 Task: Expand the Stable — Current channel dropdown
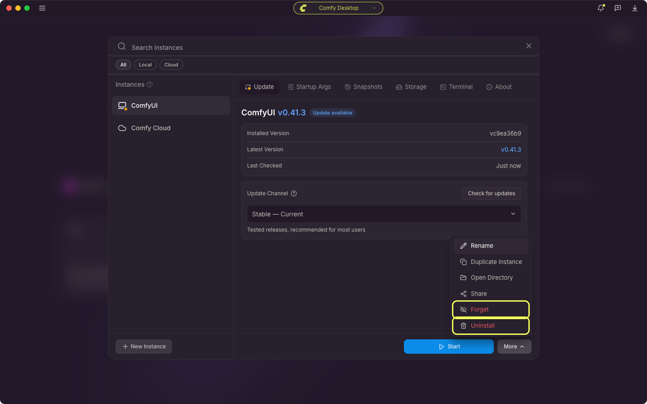coord(384,214)
